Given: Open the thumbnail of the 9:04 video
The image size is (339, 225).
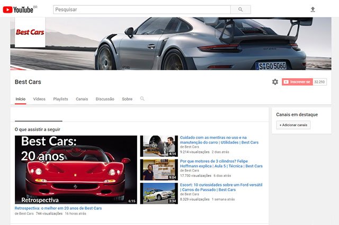Looking at the screenshot, I should coord(159,170).
